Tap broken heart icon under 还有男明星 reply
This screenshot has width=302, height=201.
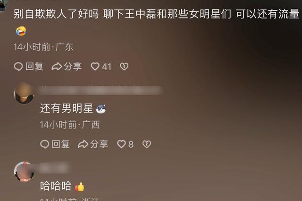(x=147, y=144)
